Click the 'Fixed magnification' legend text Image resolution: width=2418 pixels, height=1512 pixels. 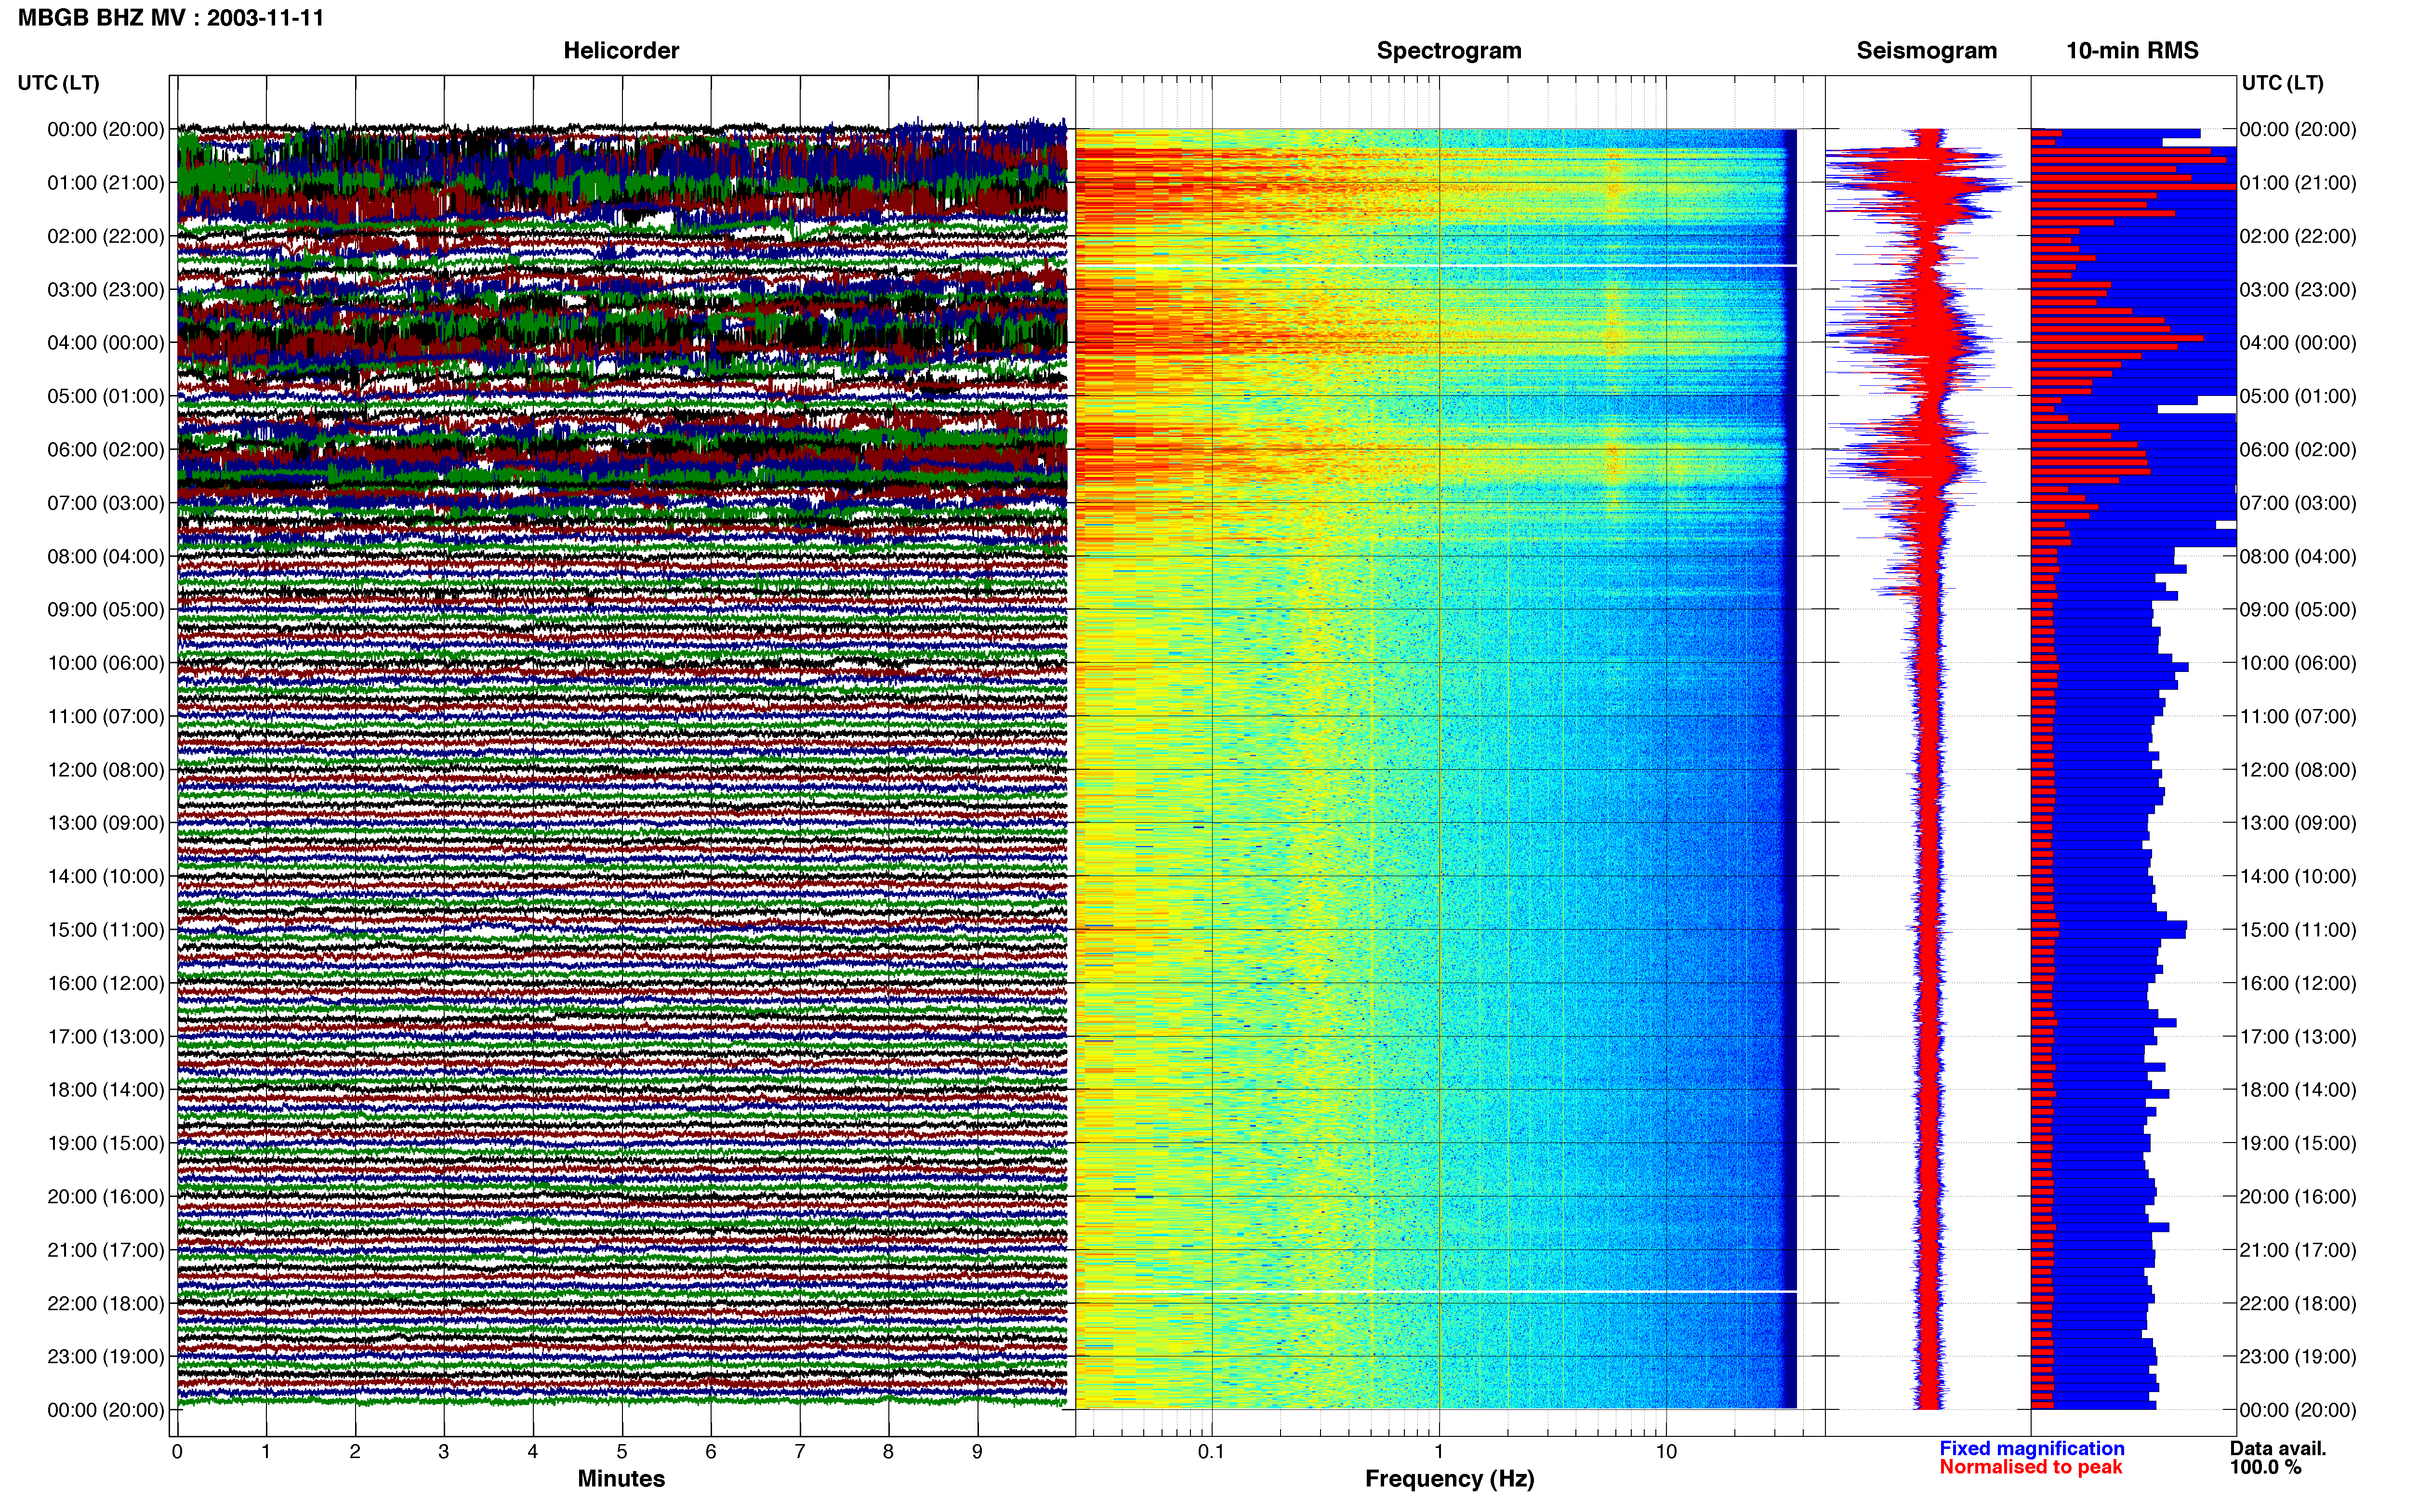(2032, 1448)
